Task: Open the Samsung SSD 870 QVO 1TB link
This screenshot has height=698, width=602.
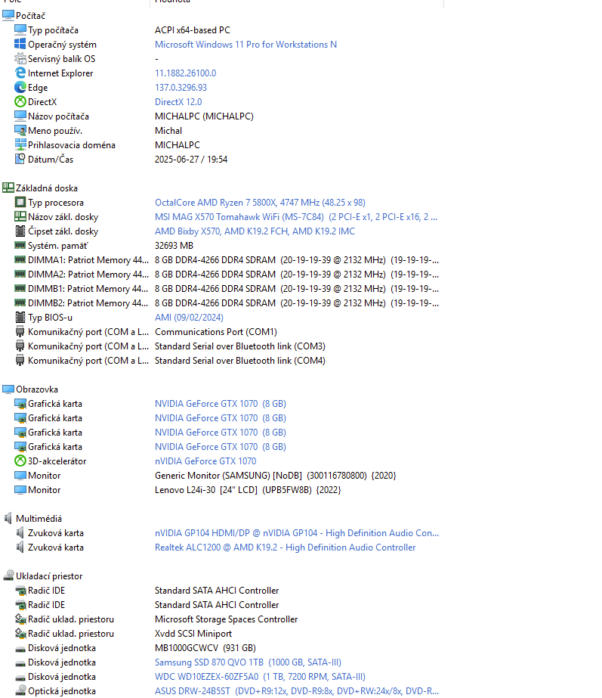Action: coord(248,662)
